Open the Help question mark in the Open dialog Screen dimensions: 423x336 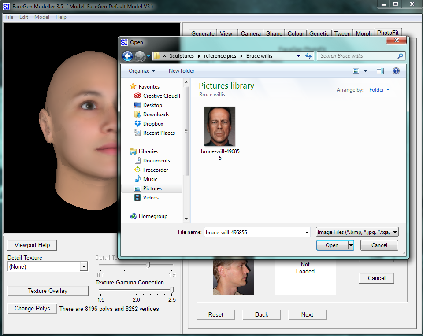click(x=396, y=70)
